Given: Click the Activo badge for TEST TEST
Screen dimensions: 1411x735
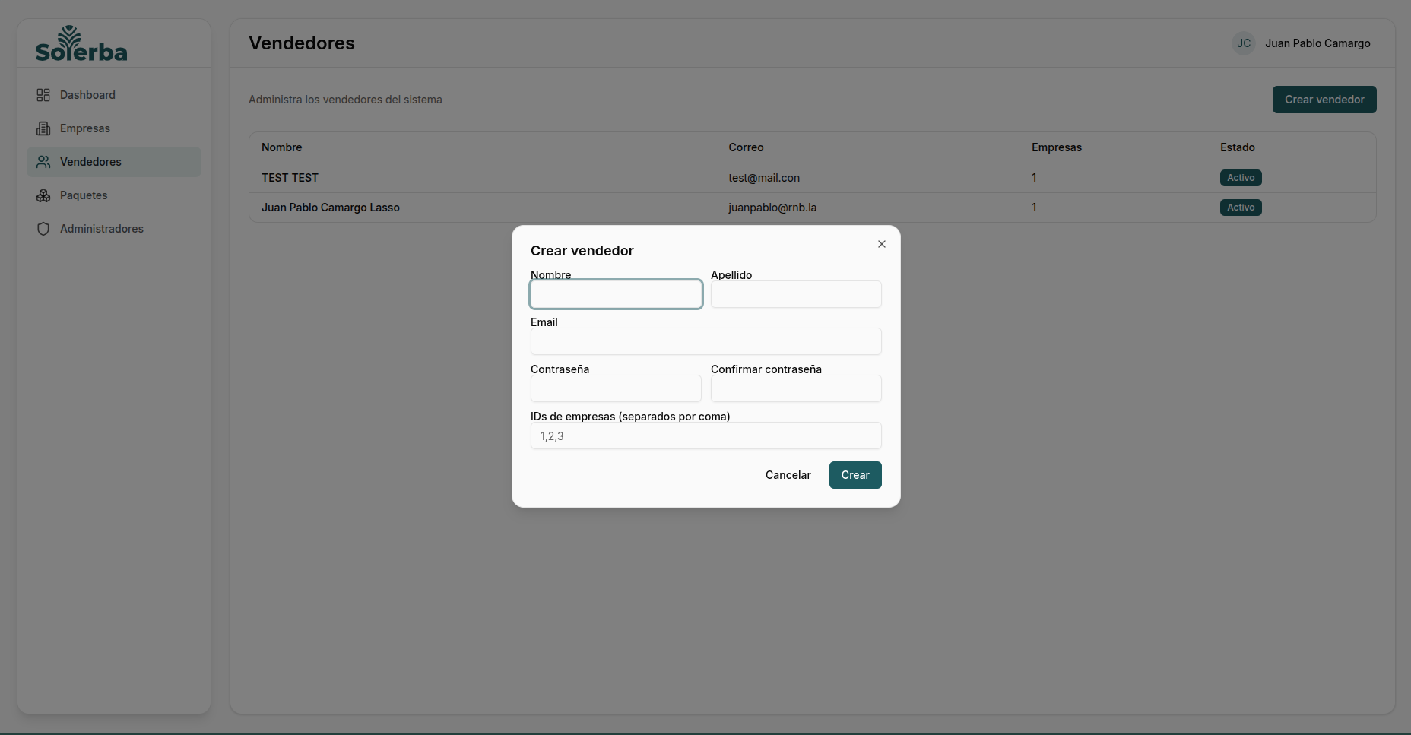Looking at the screenshot, I should coord(1241,178).
